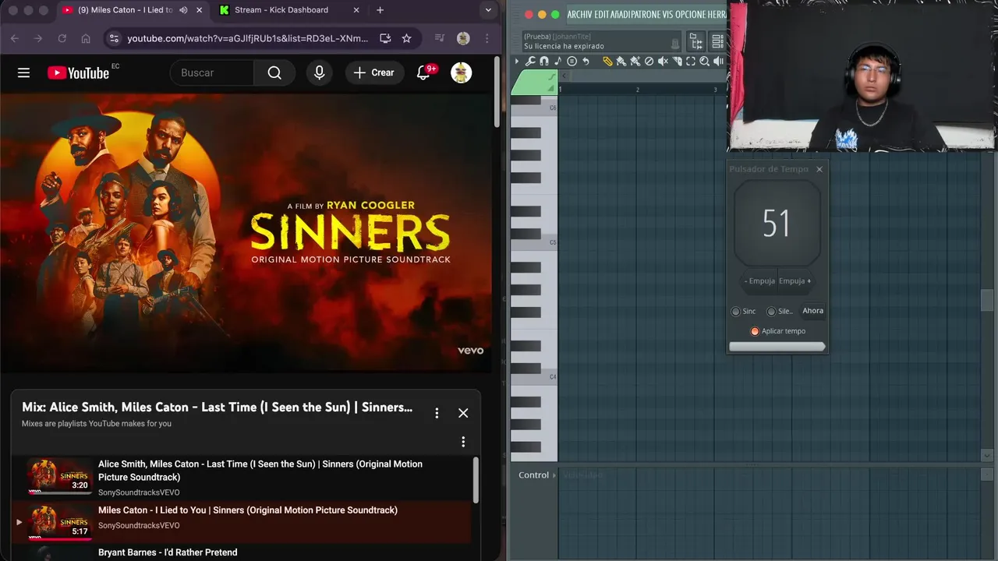Click the Empuja + nudge button
This screenshot has height=561, width=998.
(x=795, y=281)
